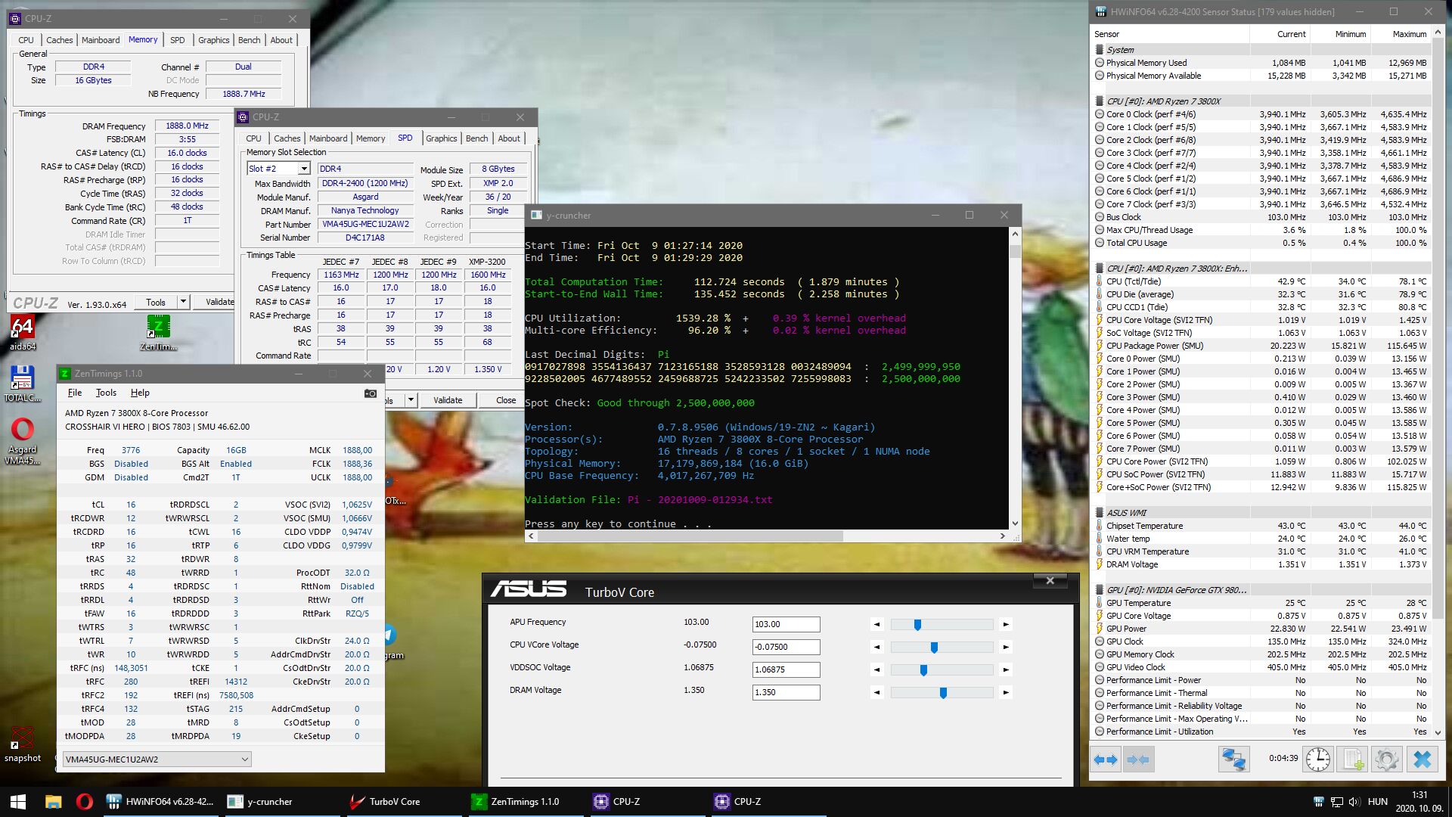This screenshot has height=817, width=1452.
Task: Click Validate button in CPU-Z SPD window
Action: pos(448,400)
